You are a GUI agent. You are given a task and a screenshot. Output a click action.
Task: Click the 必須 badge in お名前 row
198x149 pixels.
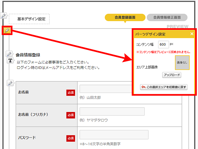point(70,92)
